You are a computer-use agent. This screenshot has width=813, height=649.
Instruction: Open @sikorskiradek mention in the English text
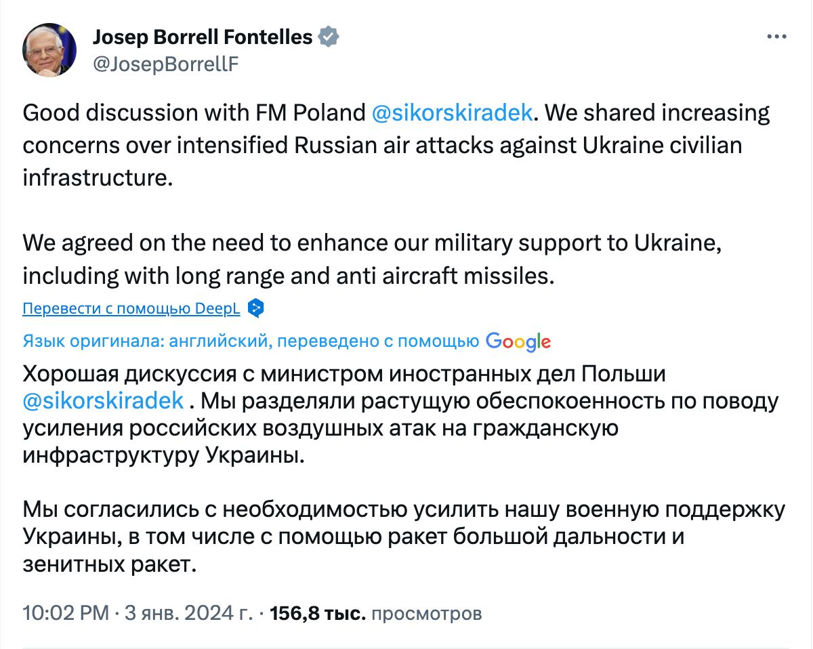(x=452, y=112)
